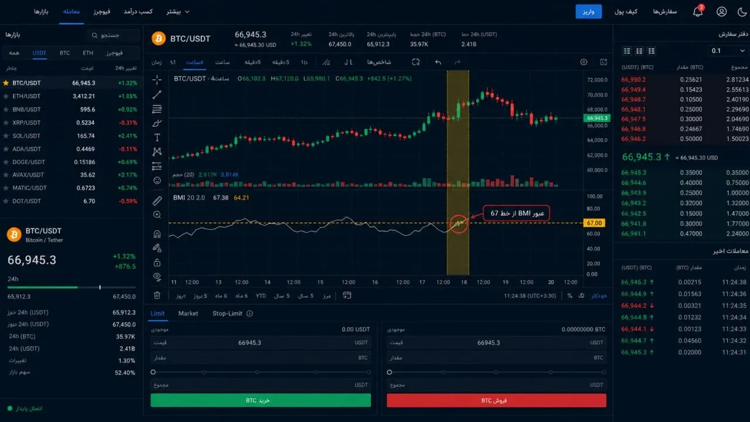The width and height of the screenshot is (750, 422).
Task: Click the buy price input 66945.3
Action: [x=261, y=342]
